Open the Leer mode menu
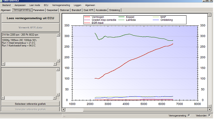Viewport: 214px width, 125px height. pyautogui.click(x=35, y=5)
